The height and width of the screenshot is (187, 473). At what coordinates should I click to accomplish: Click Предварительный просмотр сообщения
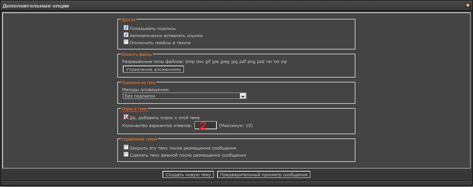tap(264, 175)
